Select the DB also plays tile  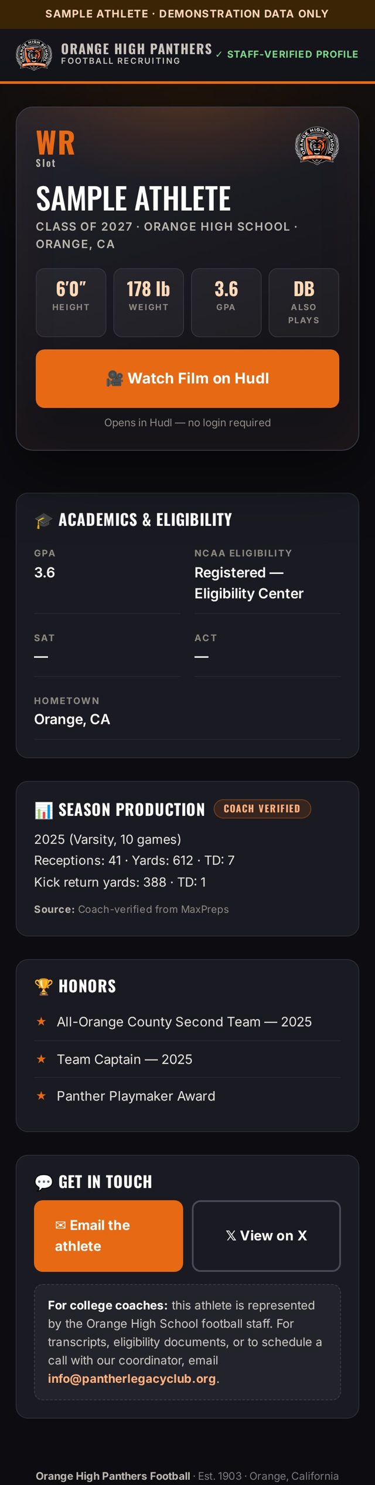click(304, 303)
